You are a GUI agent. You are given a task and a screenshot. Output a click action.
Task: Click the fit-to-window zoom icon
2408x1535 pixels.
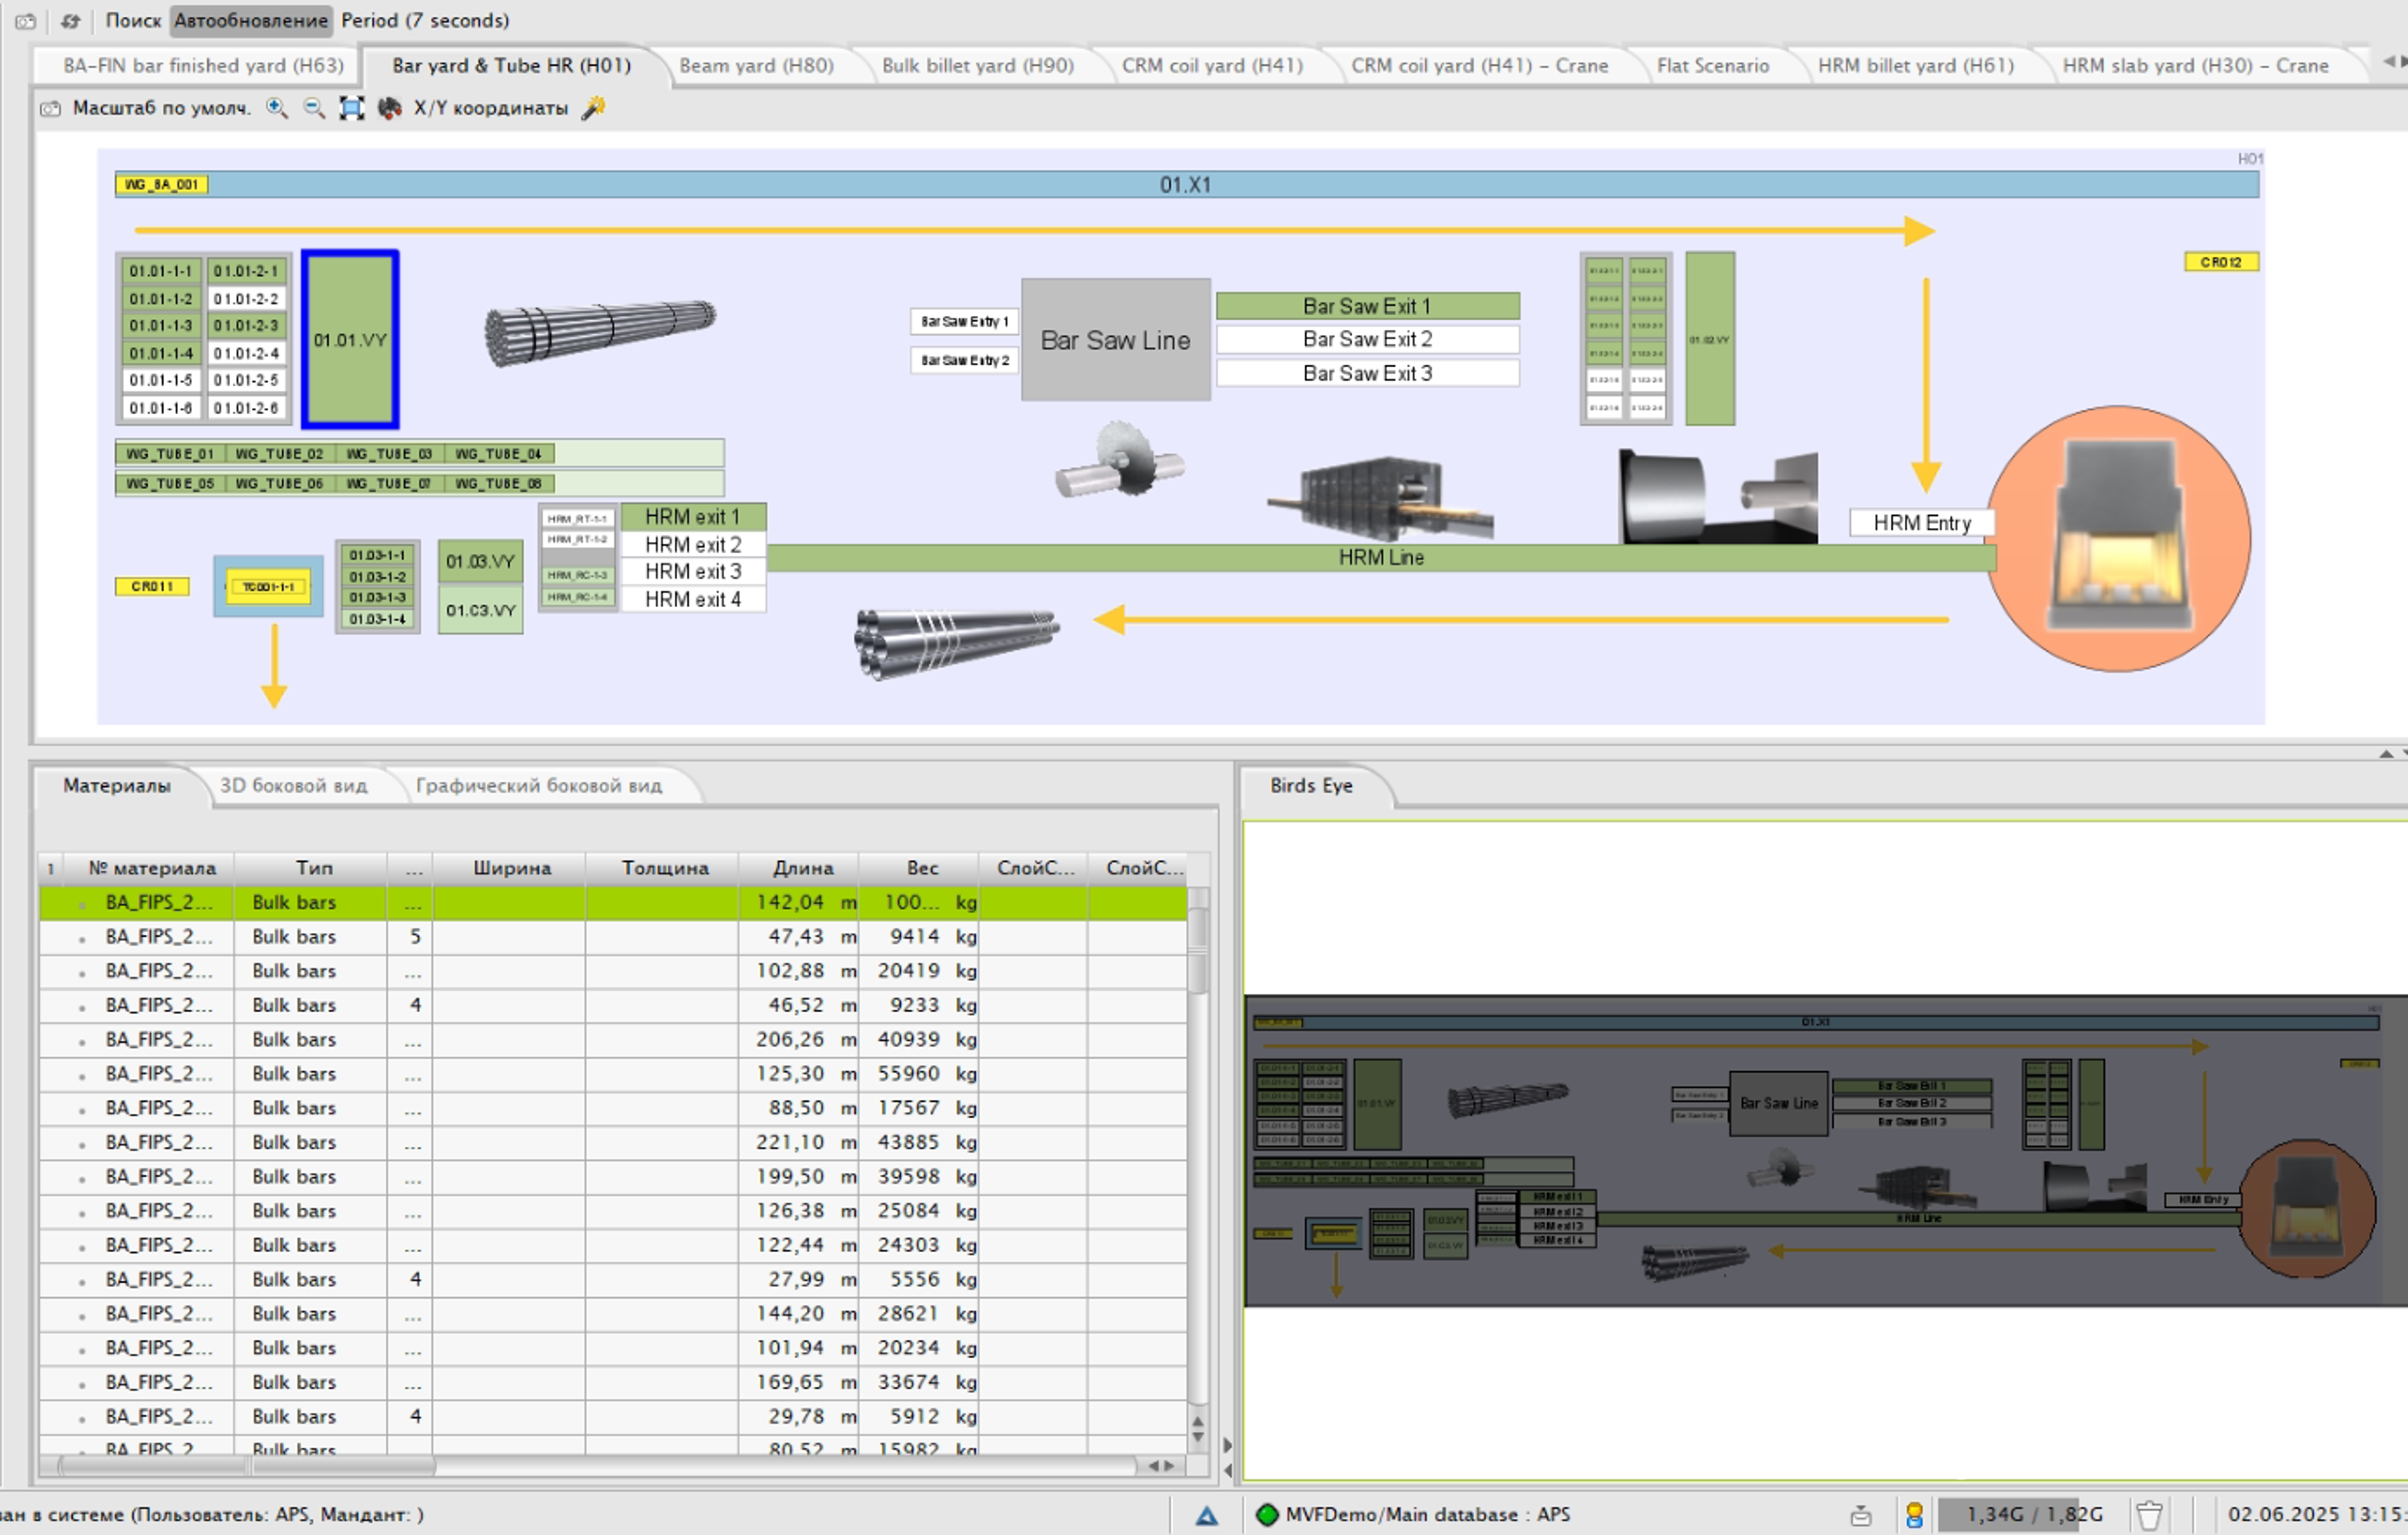click(351, 108)
